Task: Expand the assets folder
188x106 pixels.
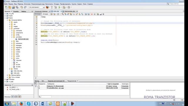Action: coord(10,22)
